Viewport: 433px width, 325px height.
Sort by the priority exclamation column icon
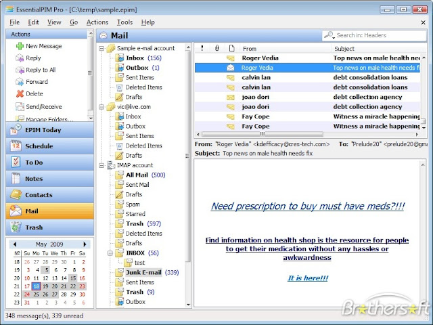pyautogui.click(x=202, y=48)
